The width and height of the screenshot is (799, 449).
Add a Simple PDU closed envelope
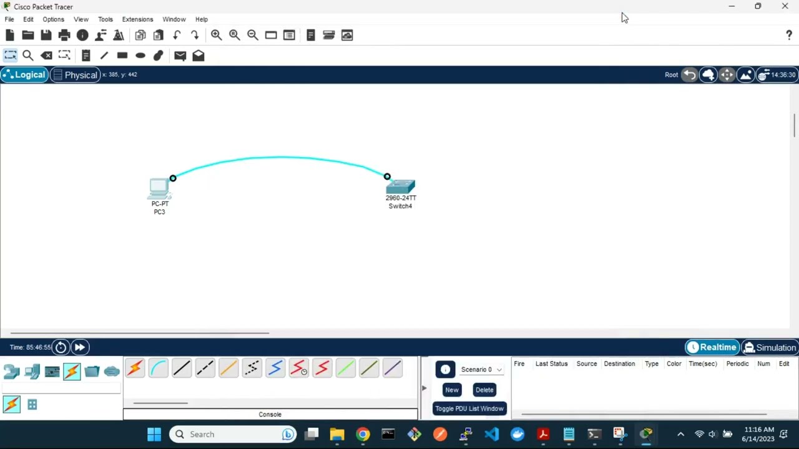pos(180,56)
